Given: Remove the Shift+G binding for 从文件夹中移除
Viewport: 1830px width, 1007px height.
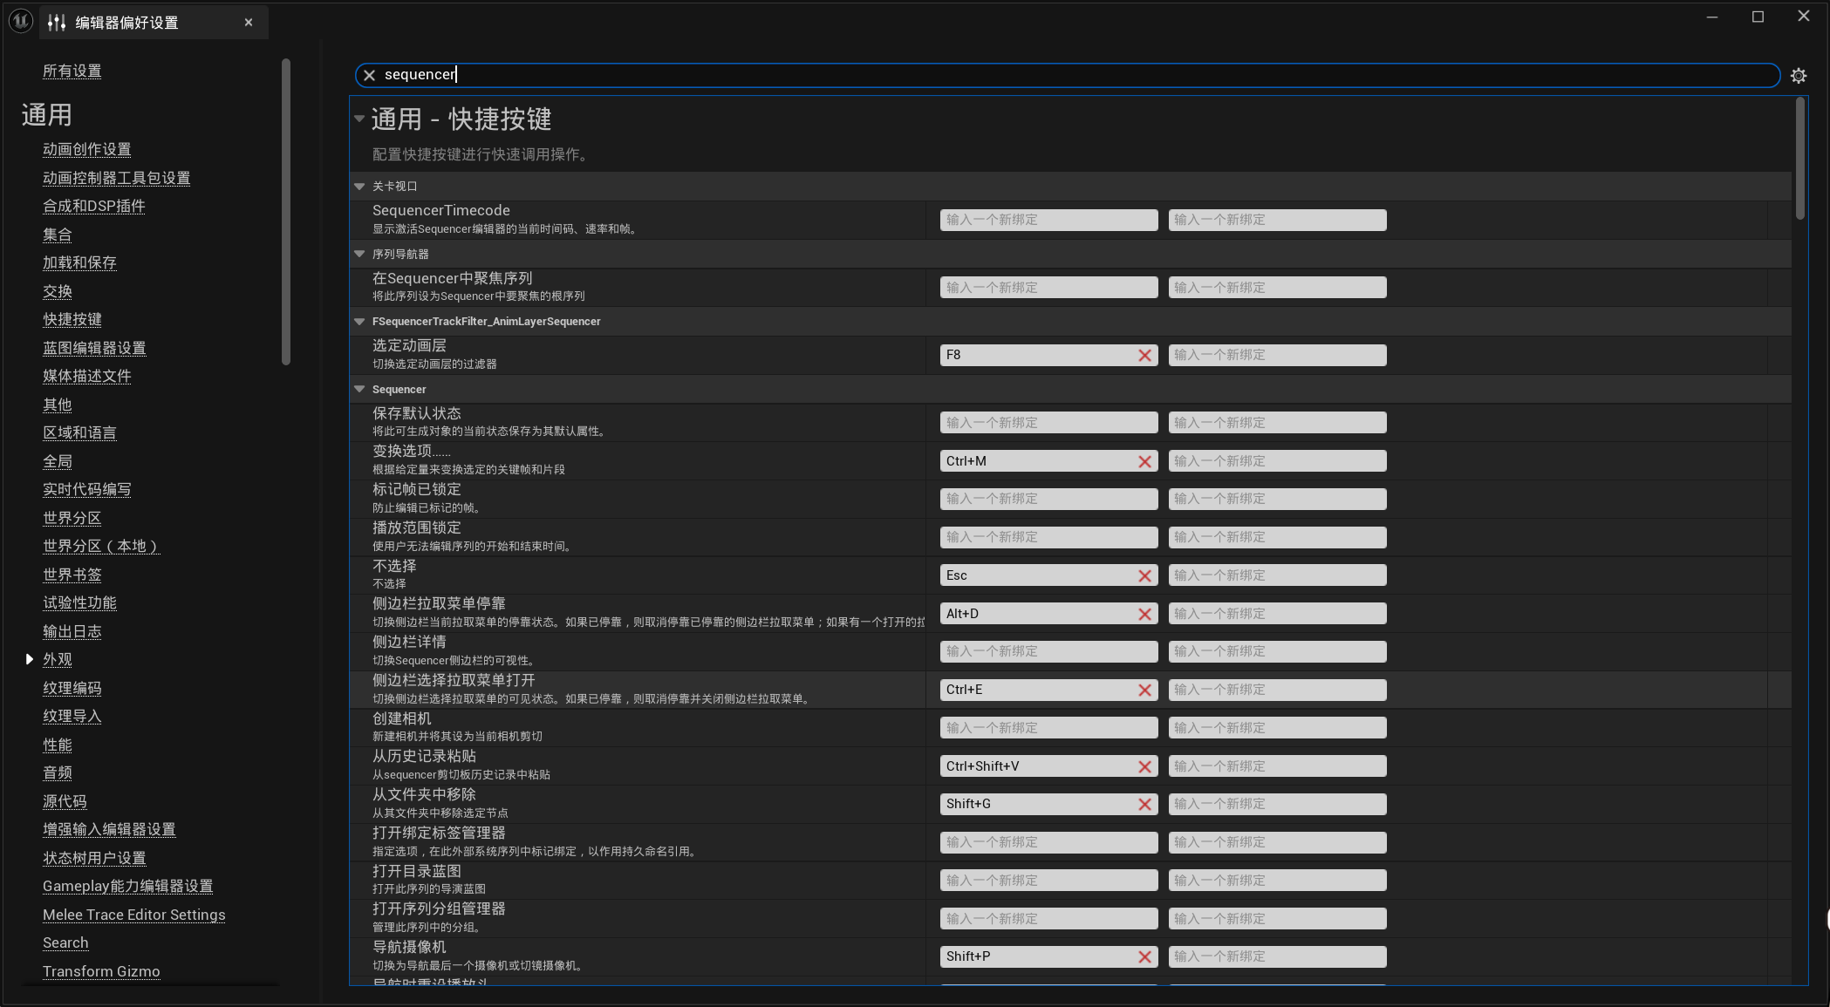Looking at the screenshot, I should pos(1144,805).
